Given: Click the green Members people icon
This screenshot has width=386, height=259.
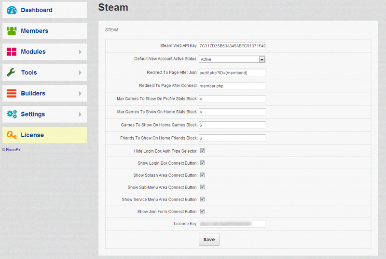Looking at the screenshot, I should [12, 31].
